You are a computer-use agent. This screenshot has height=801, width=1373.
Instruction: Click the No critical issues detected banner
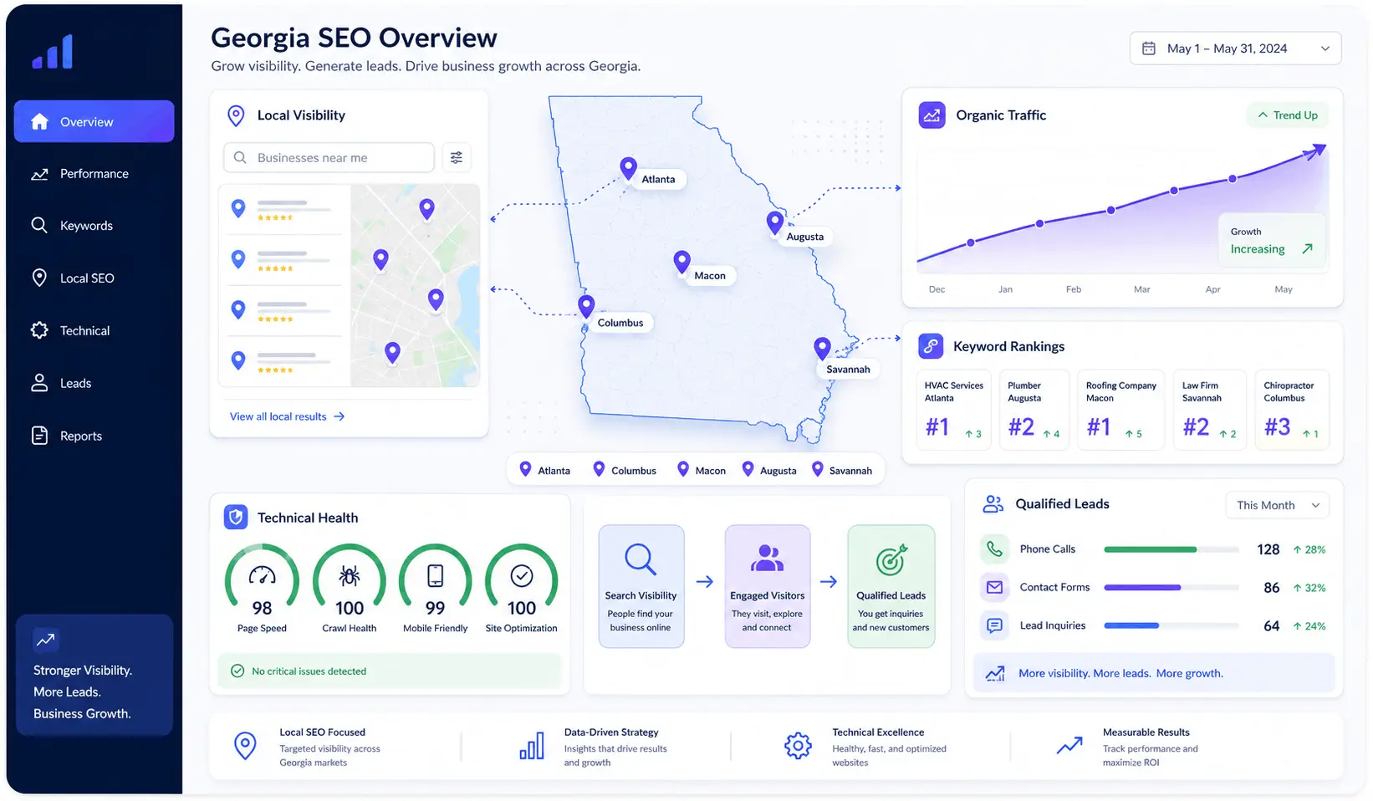pos(390,671)
